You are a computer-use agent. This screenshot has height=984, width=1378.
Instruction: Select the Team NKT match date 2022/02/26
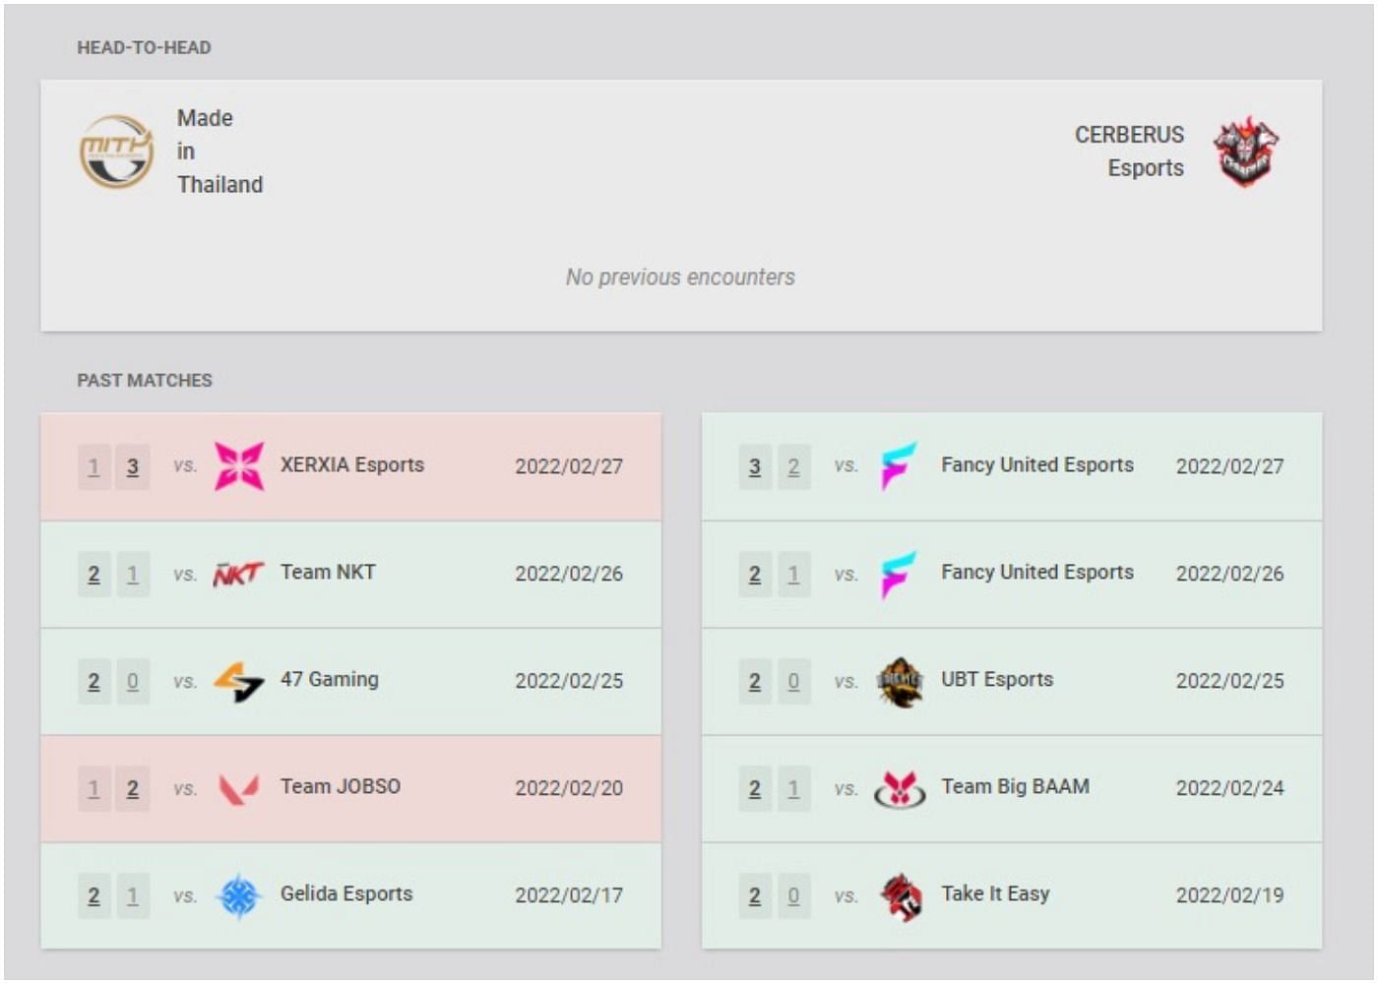tap(569, 574)
